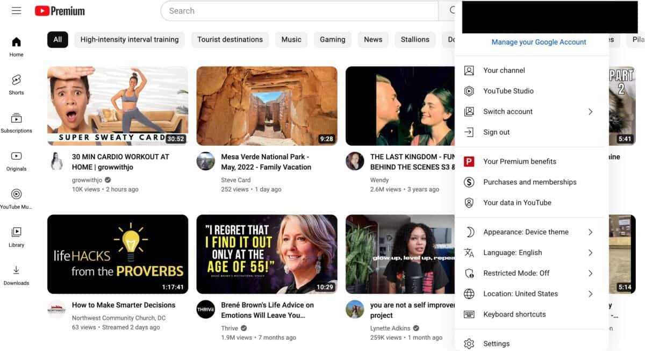This screenshot has height=351, width=645.
Task: Click growwithjo channel avatar
Action: [56, 161]
